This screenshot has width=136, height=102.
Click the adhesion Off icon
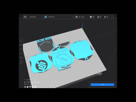[105, 17]
